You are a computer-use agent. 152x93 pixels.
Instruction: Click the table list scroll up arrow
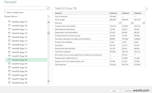(x=49, y=22)
